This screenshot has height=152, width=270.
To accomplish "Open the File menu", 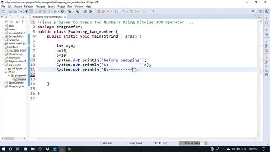I will [x=3, y=6].
